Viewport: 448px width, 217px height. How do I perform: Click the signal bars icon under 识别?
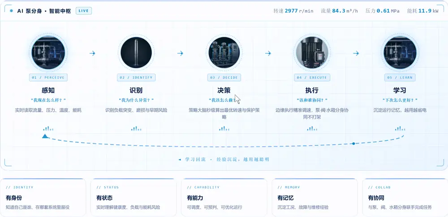pos(136,129)
